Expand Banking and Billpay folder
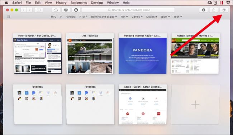 [104, 16]
